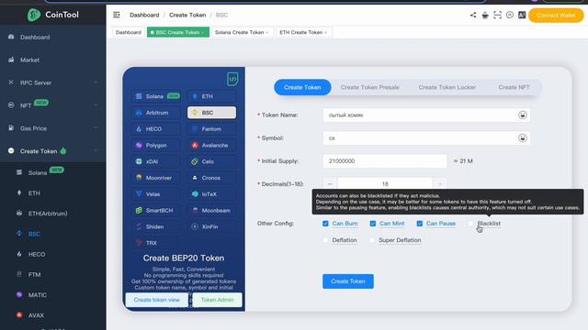Increase decimals with plus stepper
The height and width of the screenshot is (330, 588).
click(440, 183)
